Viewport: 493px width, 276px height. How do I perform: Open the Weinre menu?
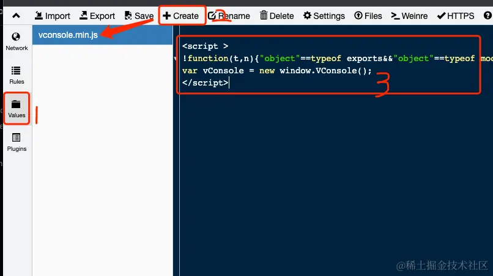(x=409, y=16)
